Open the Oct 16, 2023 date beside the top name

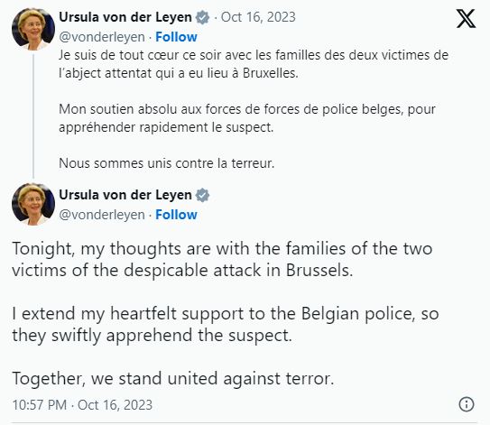click(258, 17)
